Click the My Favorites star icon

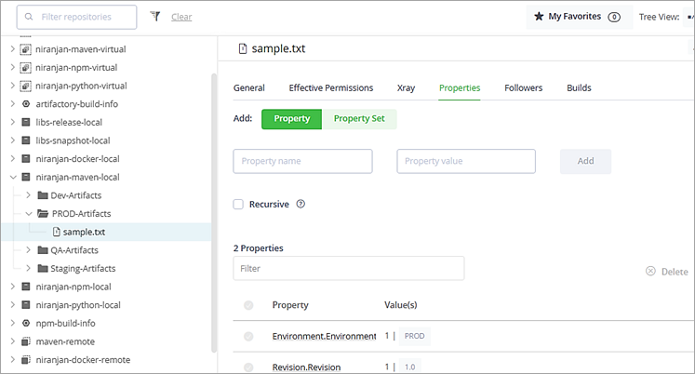click(x=539, y=17)
